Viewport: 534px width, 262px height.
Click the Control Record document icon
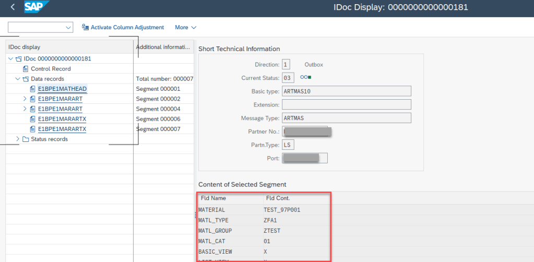26,69
